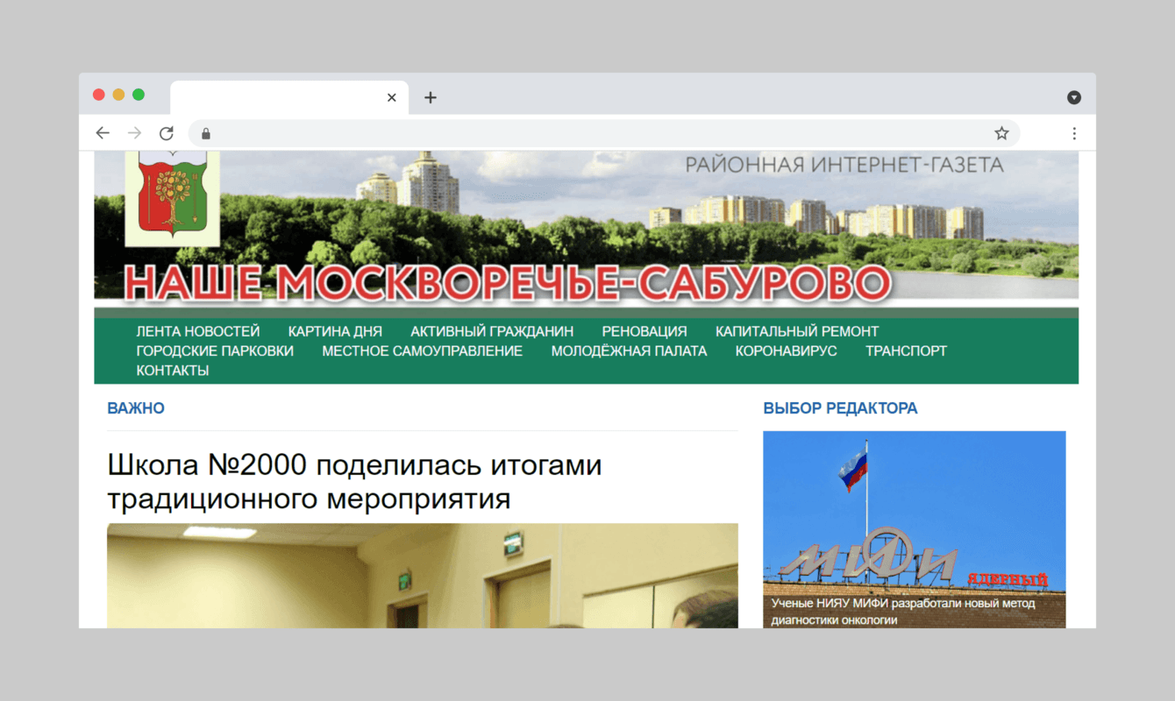
Task: Open the АКТИВНЫЙ ГРАЖДАНИН section
Action: (x=491, y=331)
